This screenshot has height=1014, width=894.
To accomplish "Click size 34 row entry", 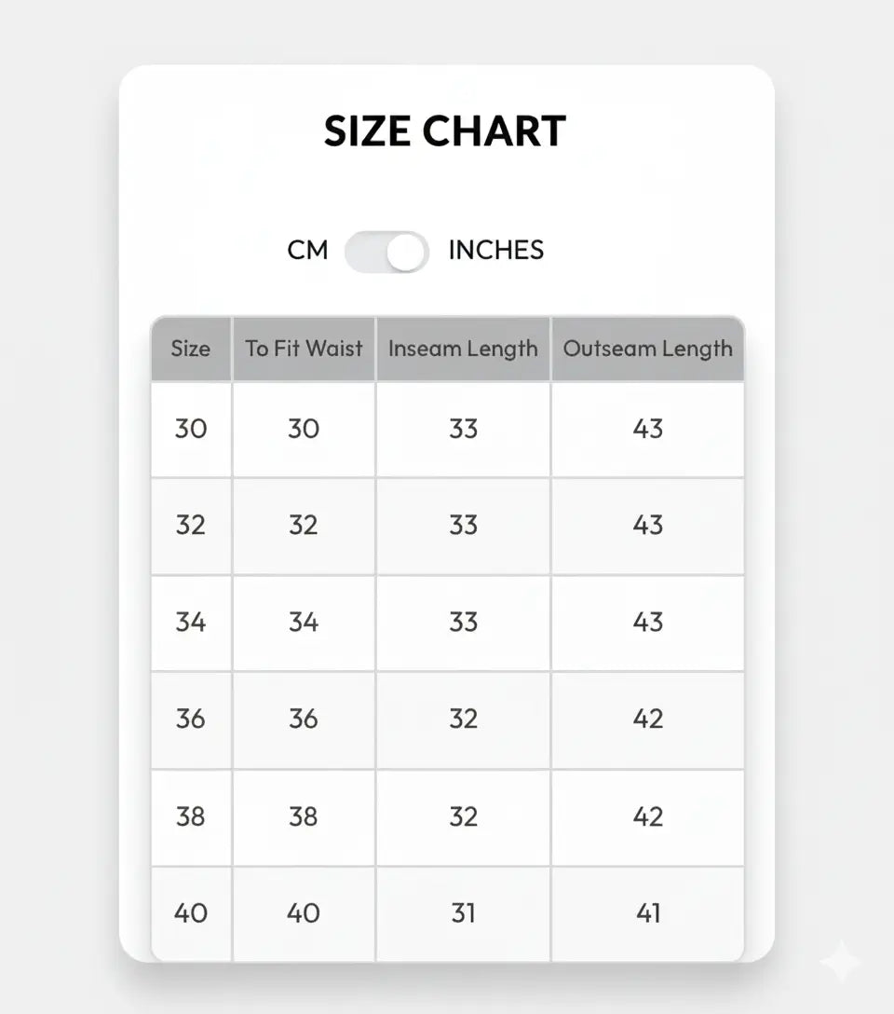I will [190, 623].
